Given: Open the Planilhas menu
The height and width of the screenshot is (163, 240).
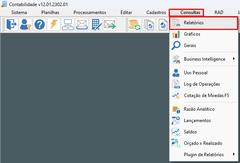Looking at the screenshot, I should click(x=50, y=13).
